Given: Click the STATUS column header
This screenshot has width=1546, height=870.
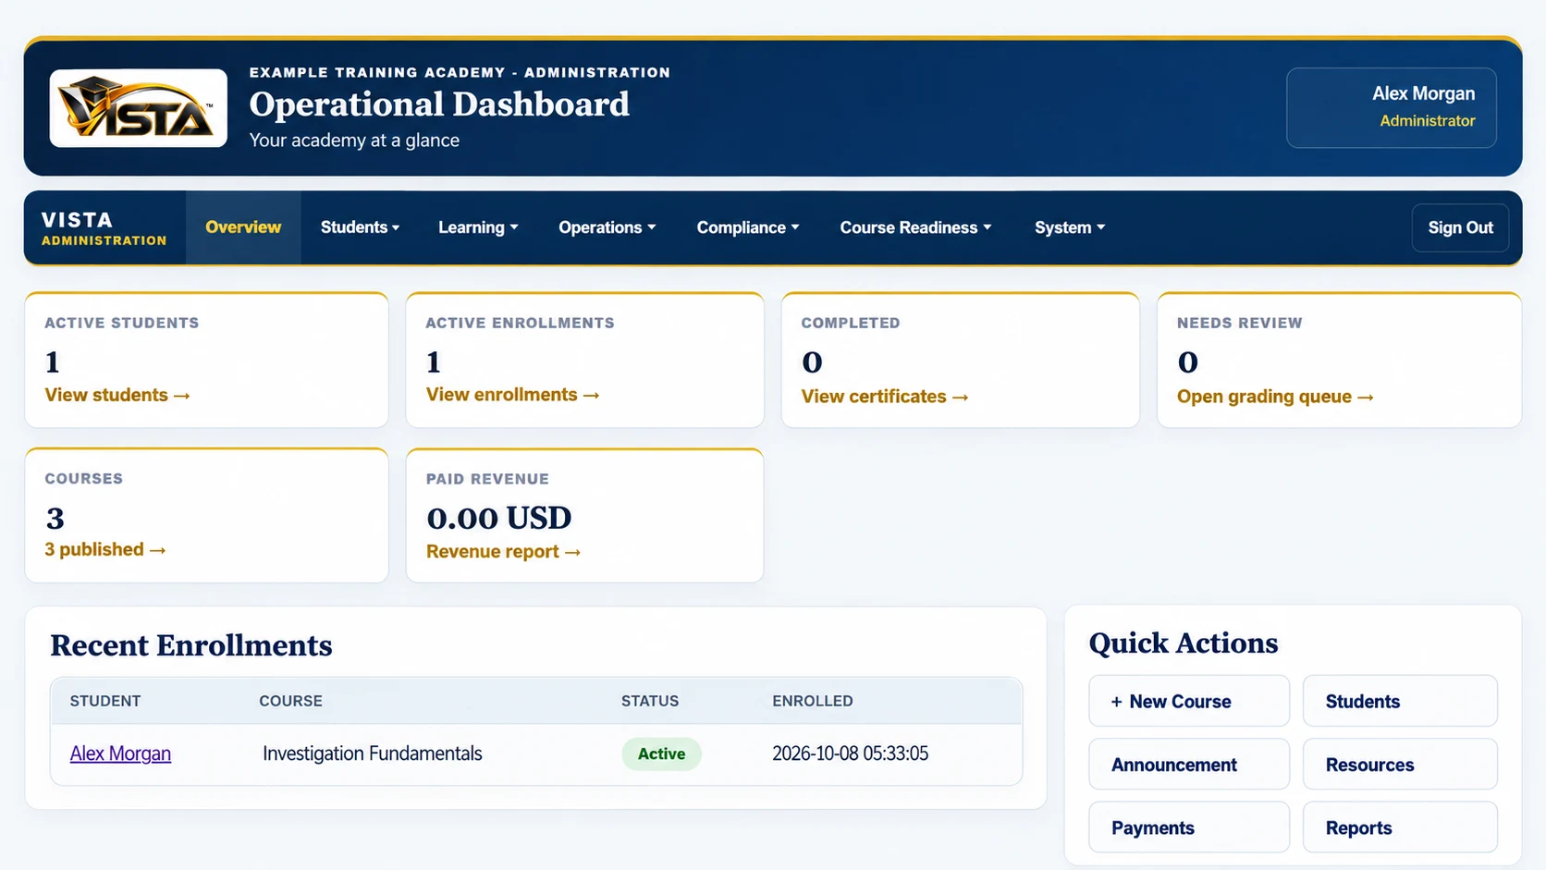Looking at the screenshot, I should (650, 701).
